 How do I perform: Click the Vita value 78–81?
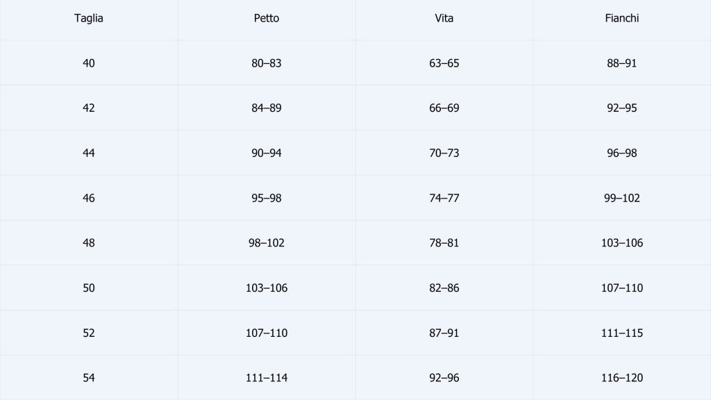[444, 244]
